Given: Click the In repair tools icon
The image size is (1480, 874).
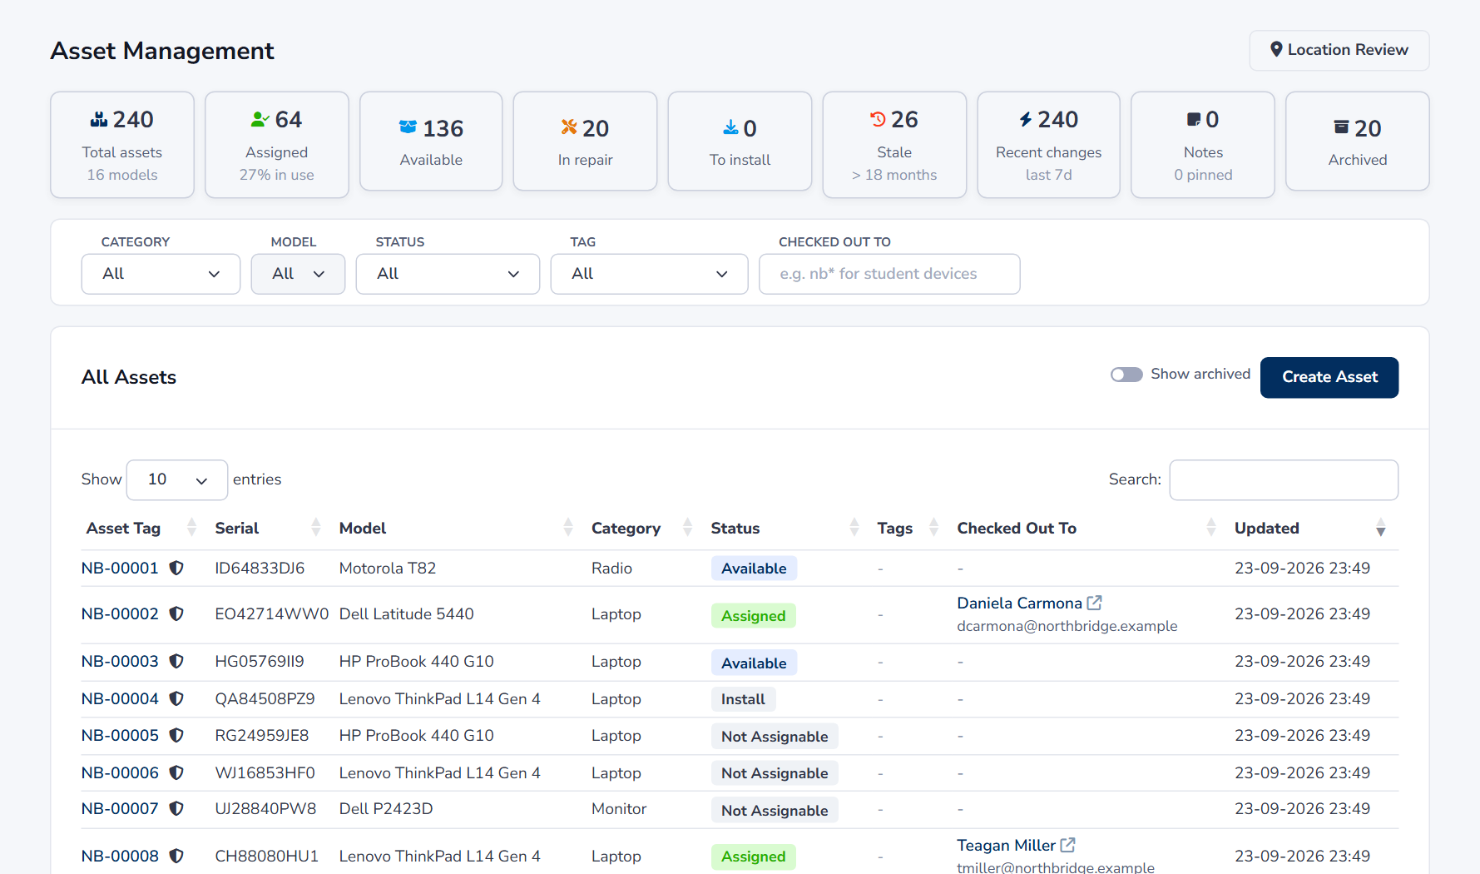Looking at the screenshot, I should (569, 127).
